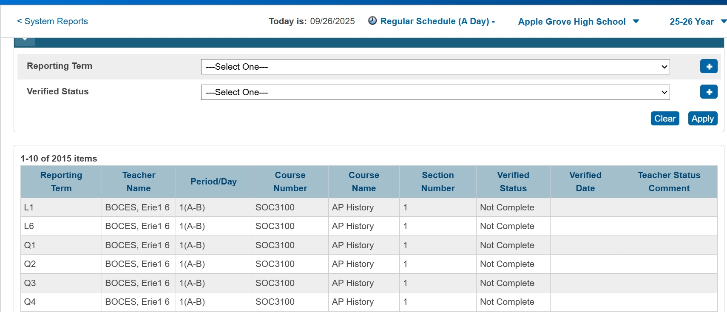The height and width of the screenshot is (312, 727).
Task: Sort by Course Number column header
Action: (290, 182)
